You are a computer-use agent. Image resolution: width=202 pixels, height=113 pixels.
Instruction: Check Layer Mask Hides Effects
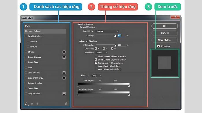click(96, 66)
